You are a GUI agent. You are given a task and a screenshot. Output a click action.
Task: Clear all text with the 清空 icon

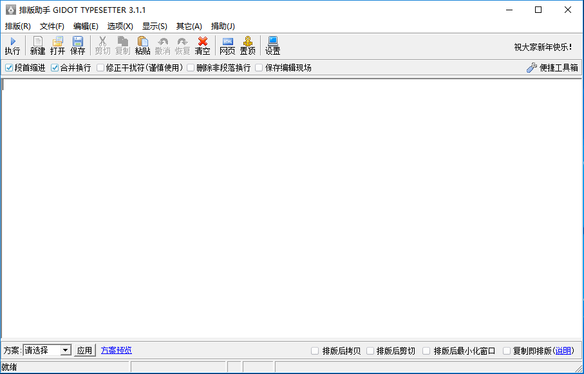(x=202, y=44)
